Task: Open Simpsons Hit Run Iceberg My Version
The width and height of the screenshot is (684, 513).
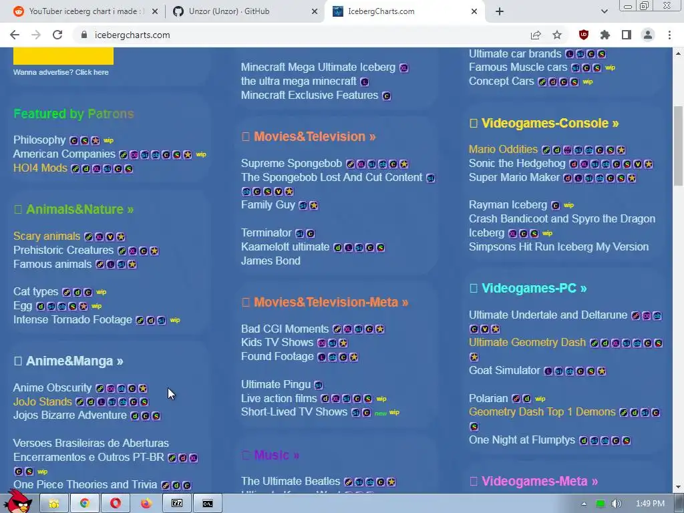Action: (558, 247)
